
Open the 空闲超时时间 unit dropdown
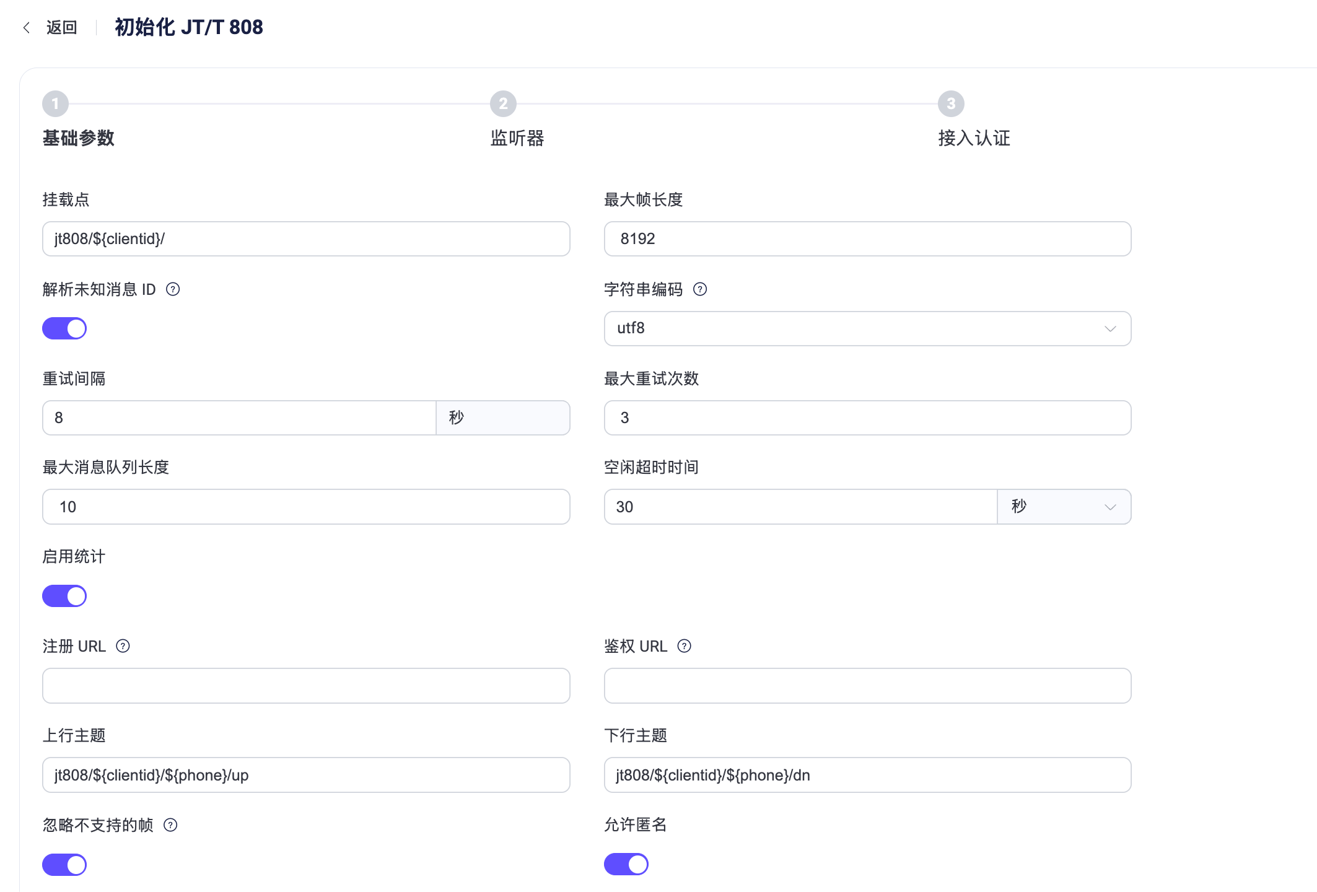(x=1064, y=507)
